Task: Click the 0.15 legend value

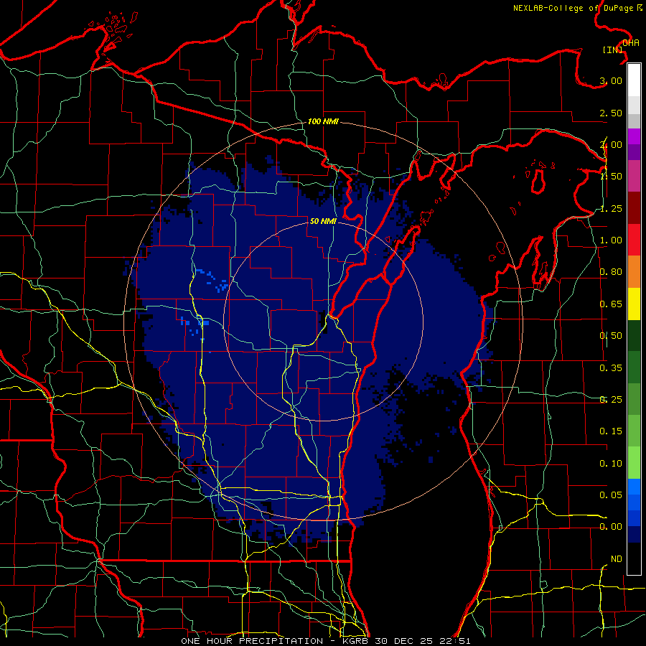Action: pos(611,431)
